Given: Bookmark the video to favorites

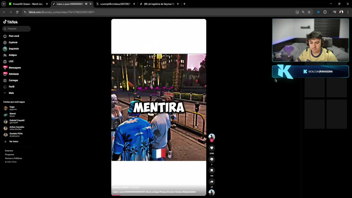Looking at the screenshot, I should 211,170.
